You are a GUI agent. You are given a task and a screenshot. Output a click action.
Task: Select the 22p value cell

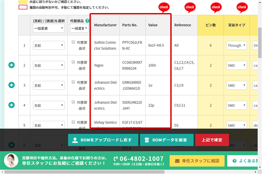(159, 105)
